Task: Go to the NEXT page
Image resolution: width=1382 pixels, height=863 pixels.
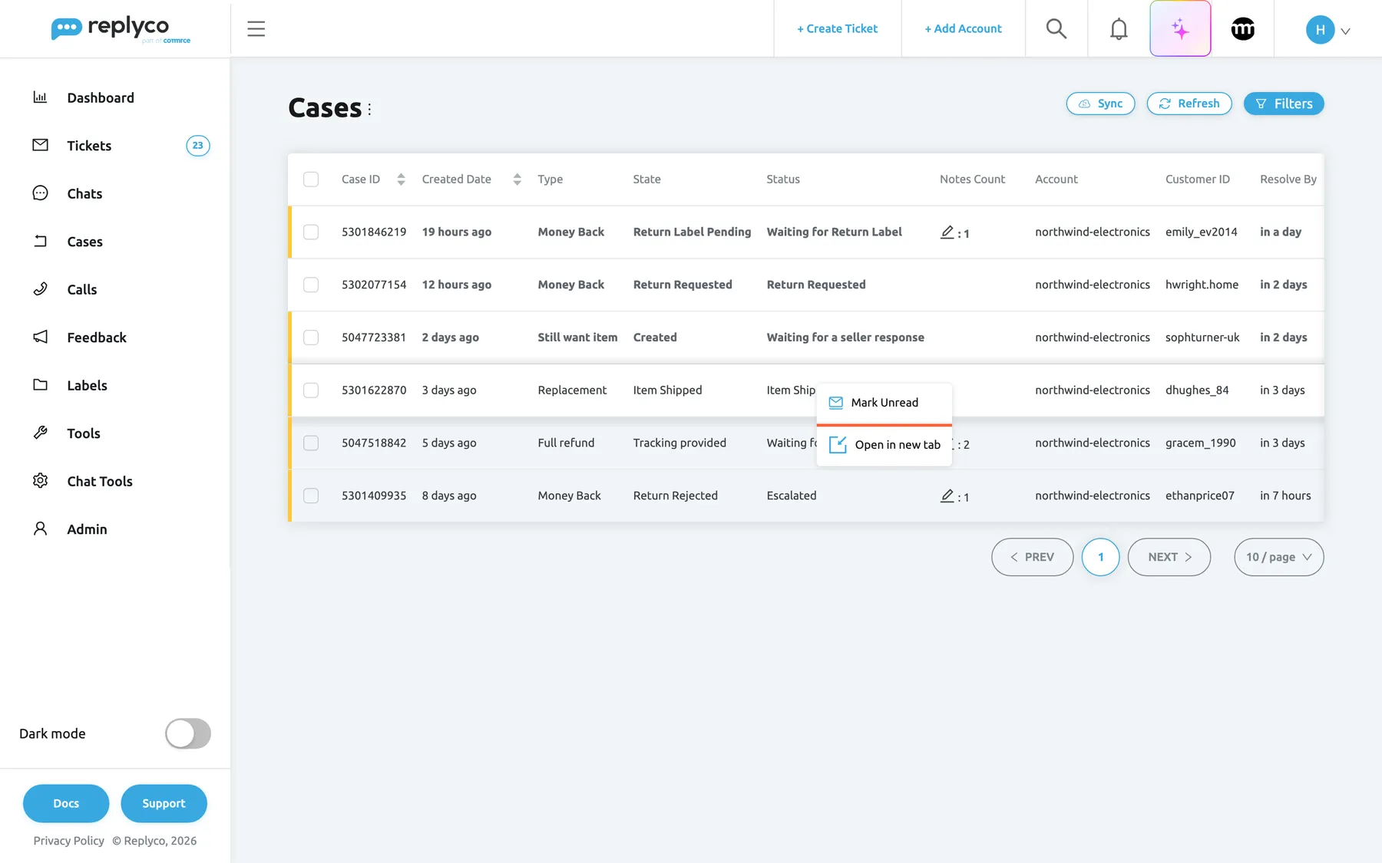Action: (x=1169, y=557)
